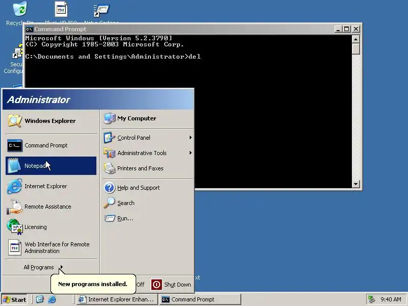Screen dimensions: 408x306
Task: Click the Licensing icon in Start menu
Action: pos(15,227)
